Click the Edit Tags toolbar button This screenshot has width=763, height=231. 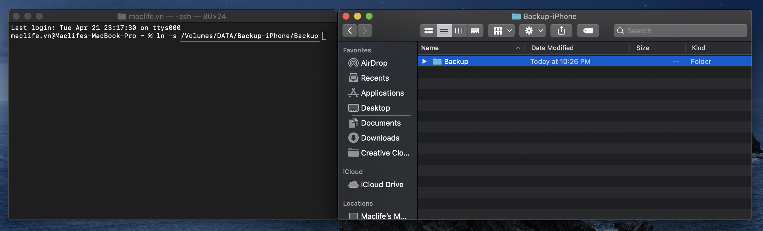[588, 31]
